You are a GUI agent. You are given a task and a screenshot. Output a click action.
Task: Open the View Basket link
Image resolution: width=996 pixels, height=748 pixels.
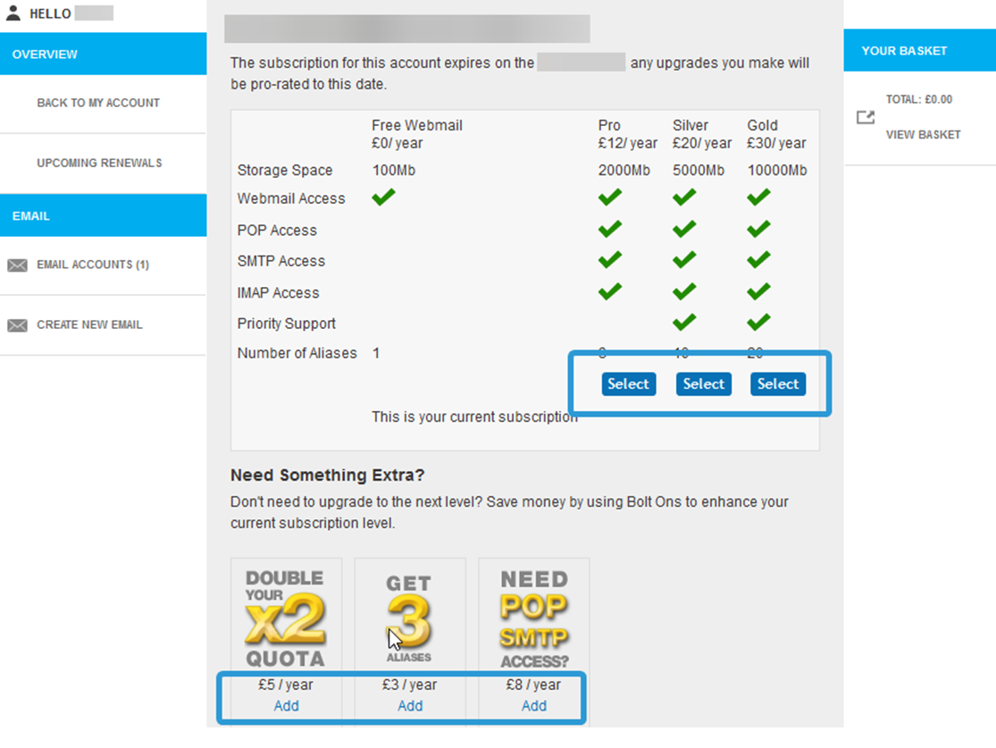tap(923, 135)
